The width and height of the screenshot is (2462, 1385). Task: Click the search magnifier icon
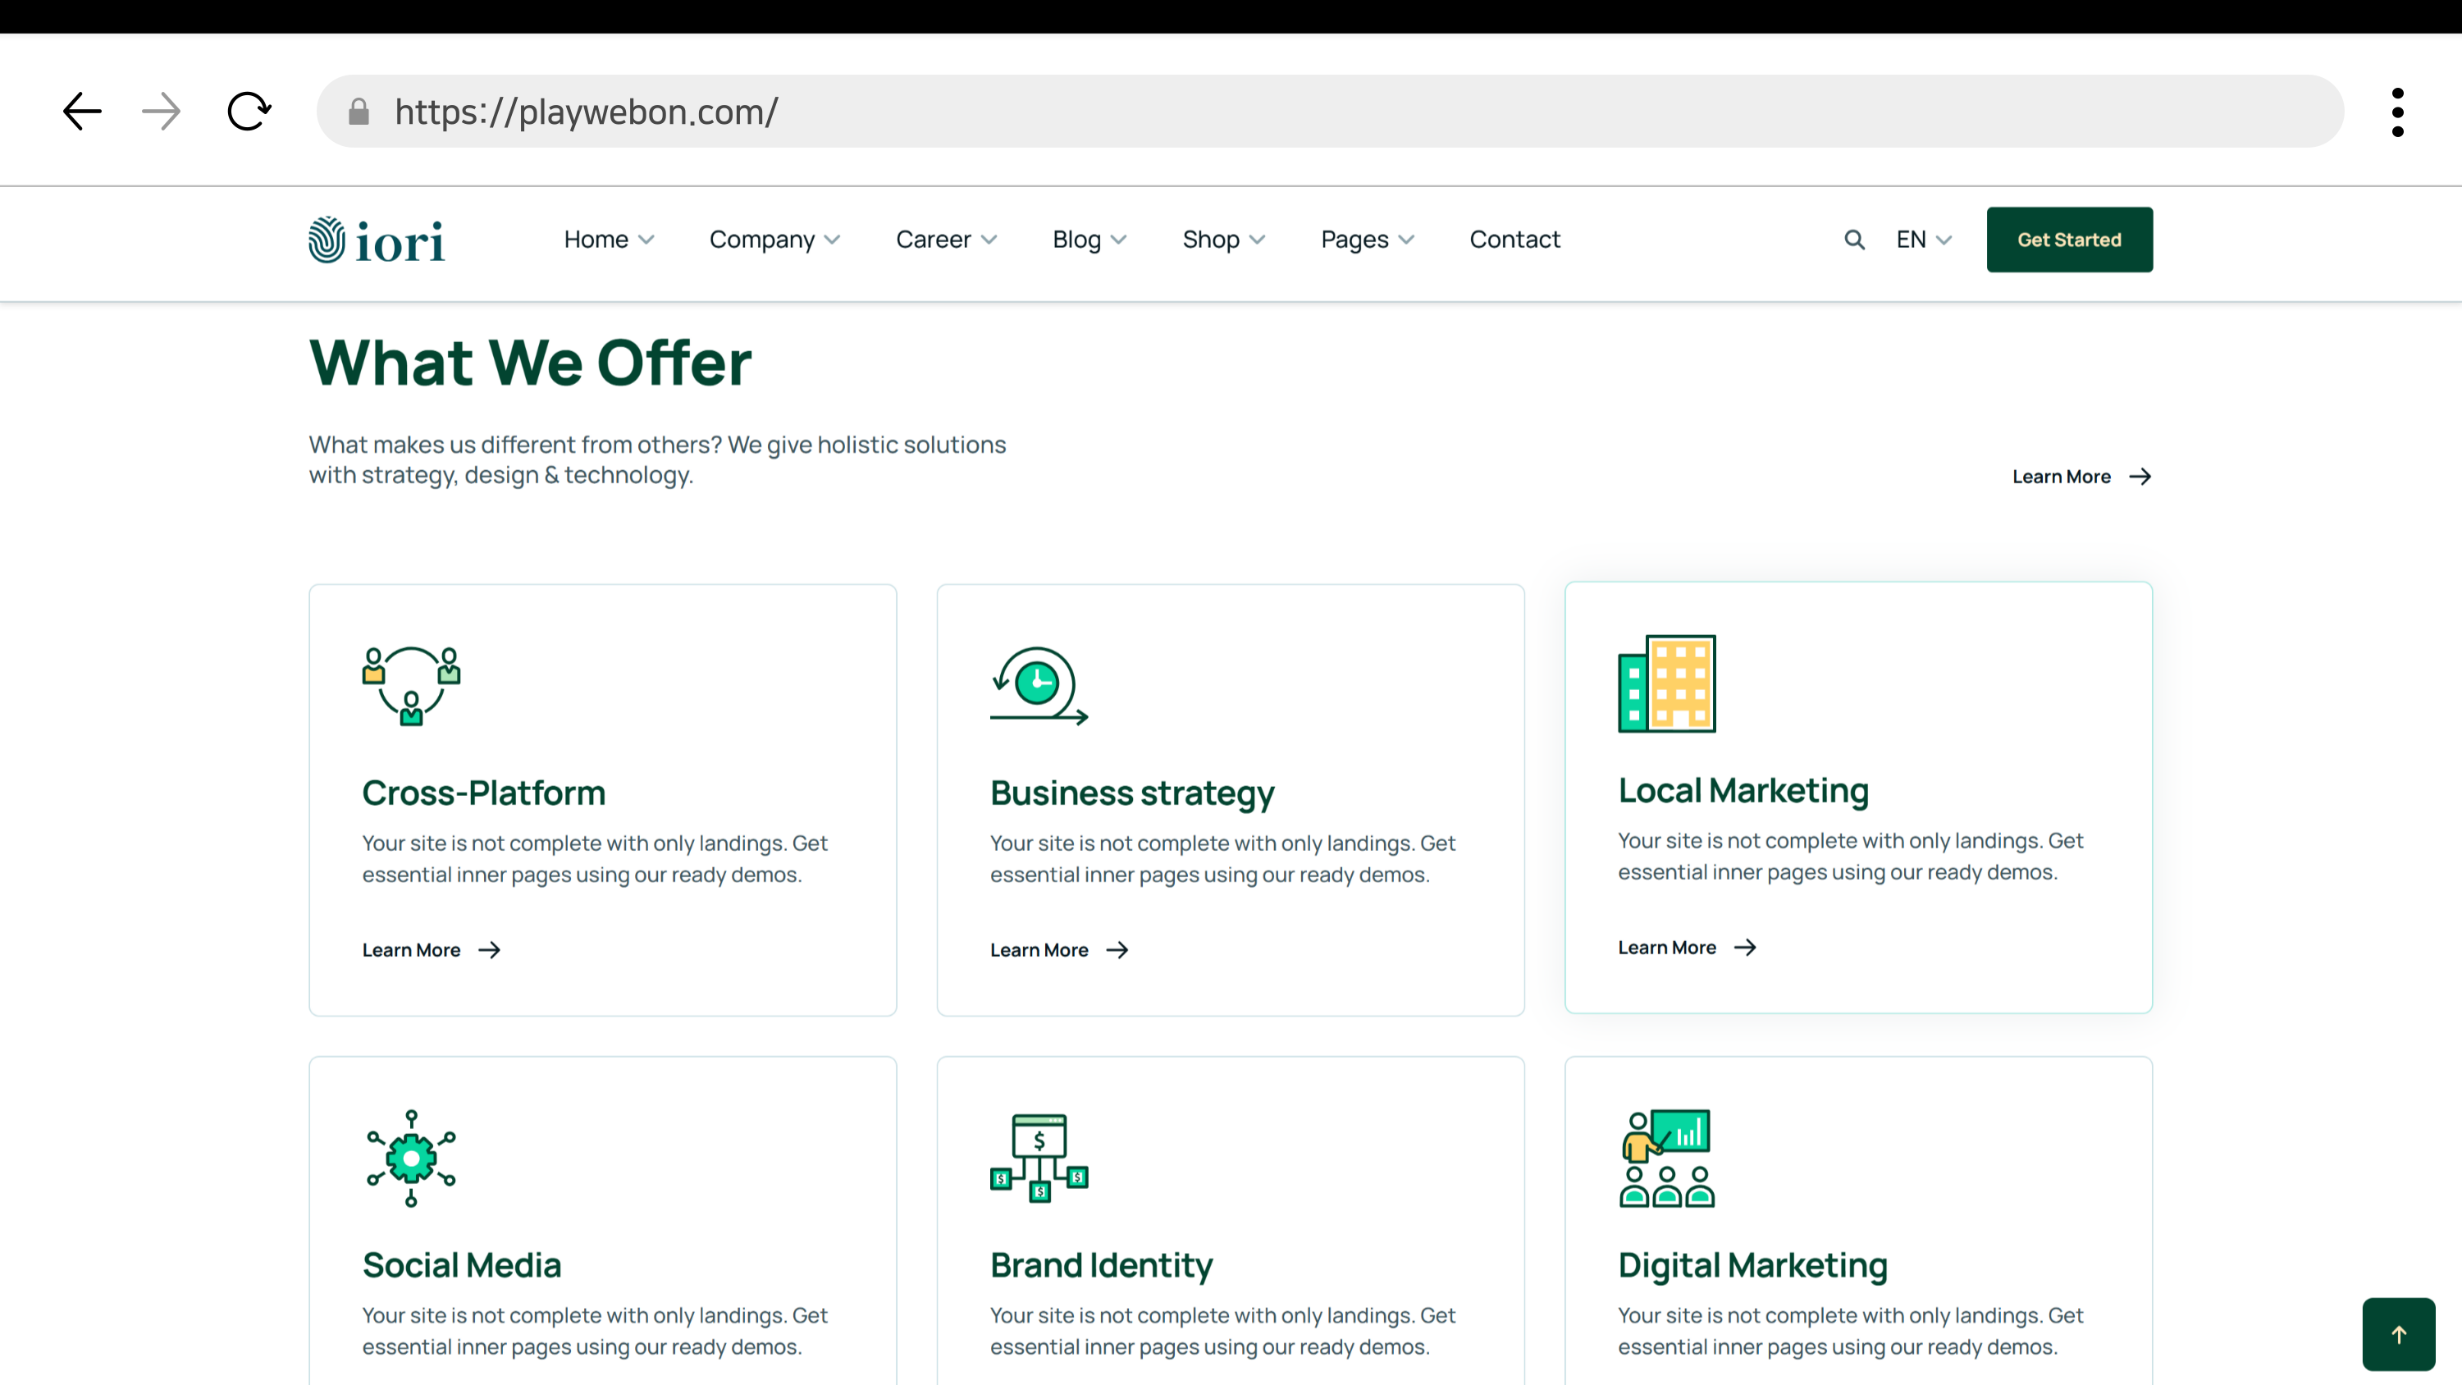click(1854, 240)
